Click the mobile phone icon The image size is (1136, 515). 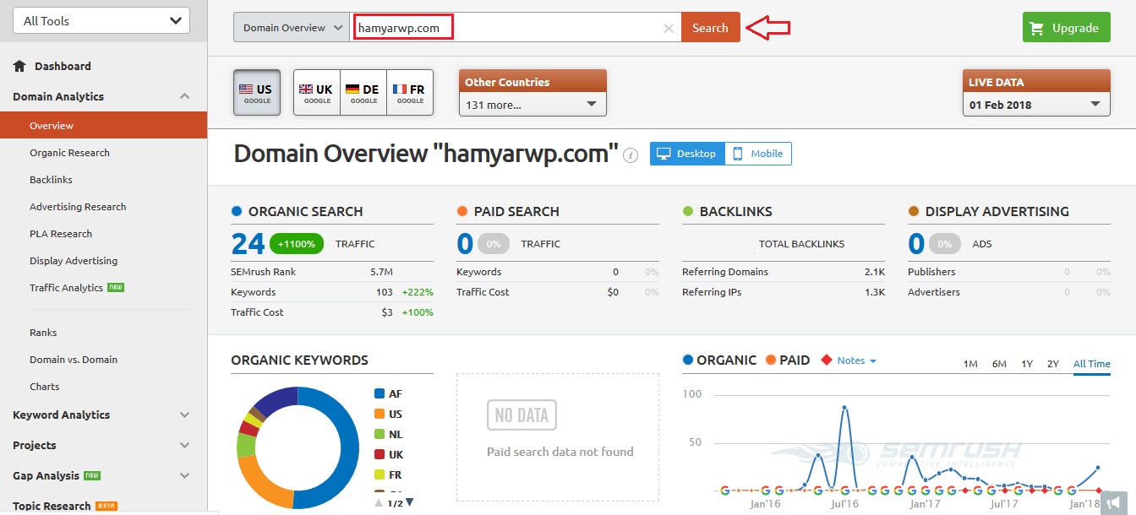pyautogui.click(x=737, y=154)
